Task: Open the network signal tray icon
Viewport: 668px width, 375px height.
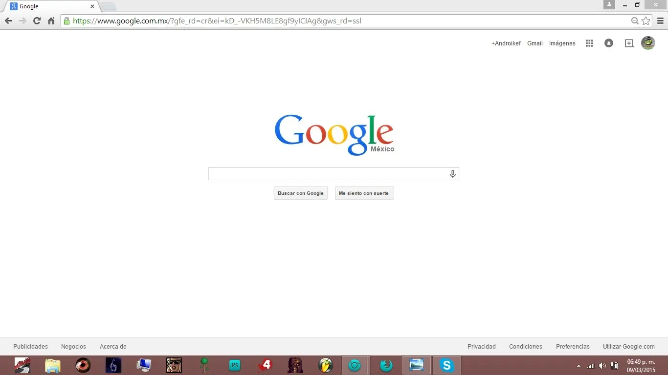Action: [591, 366]
